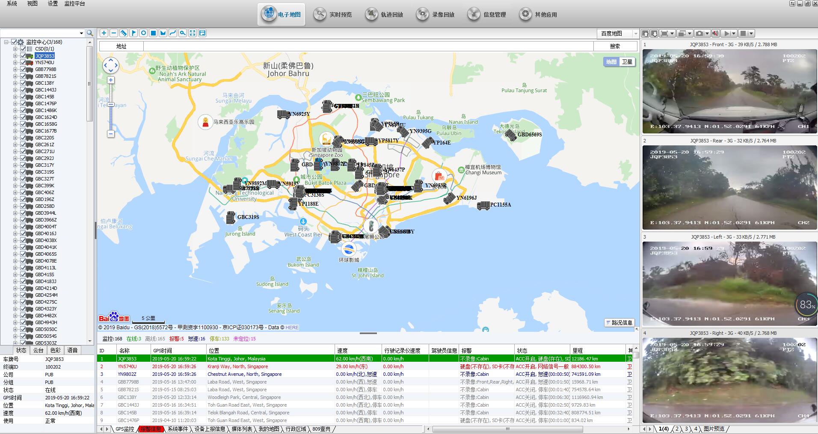Click the camera snapshot icon

click(699, 33)
